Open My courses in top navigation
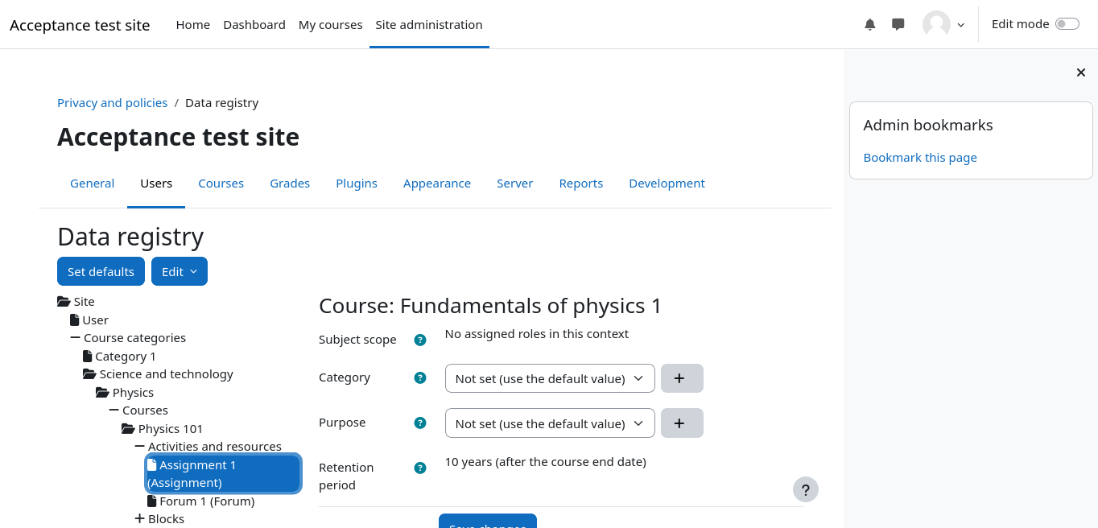1098x528 pixels. pyautogui.click(x=330, y=24)
